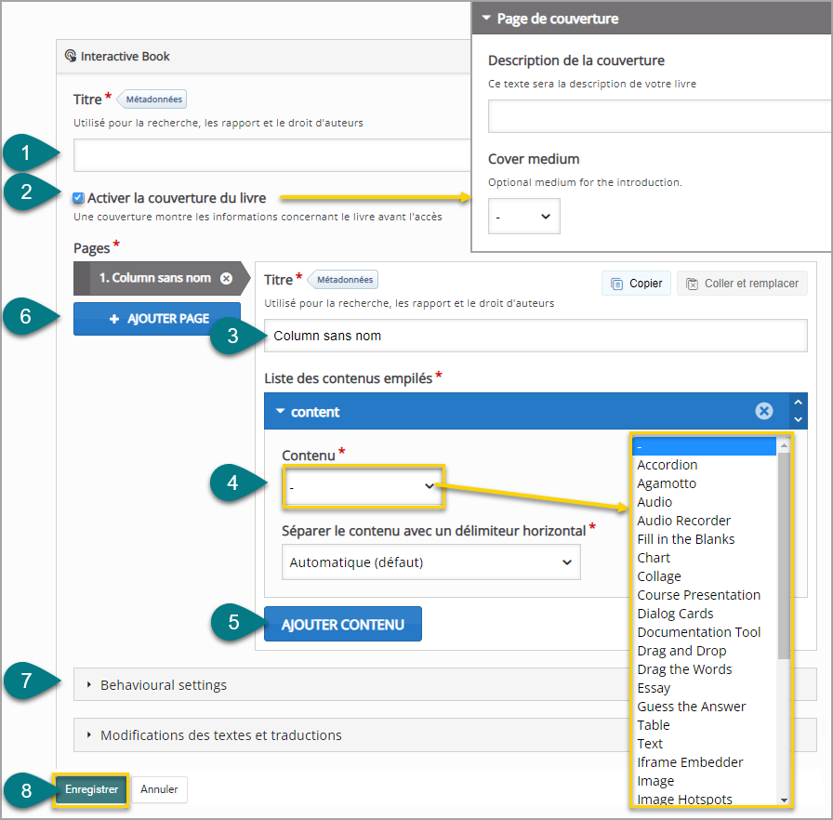Open Métadonnées tag next to book title
Screen dimensions: 833x820
152,99
